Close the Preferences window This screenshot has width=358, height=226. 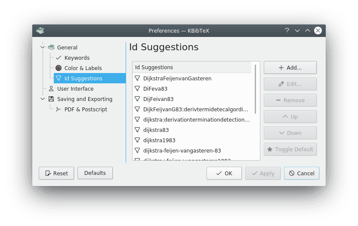[x=318, y=31]
